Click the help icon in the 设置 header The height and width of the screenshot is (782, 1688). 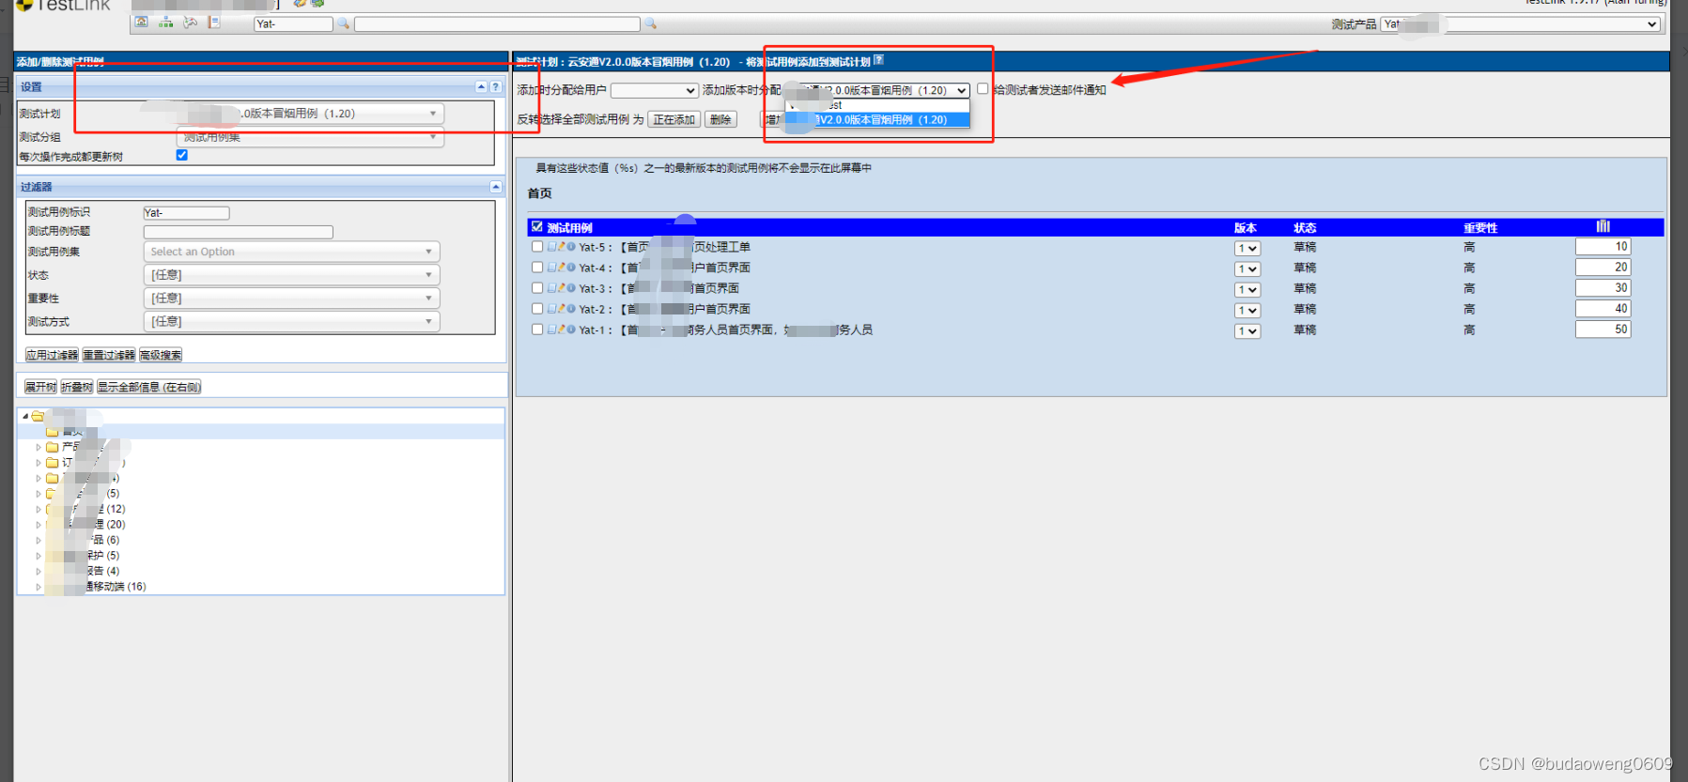pyautogui.click(x=496, y=86)
